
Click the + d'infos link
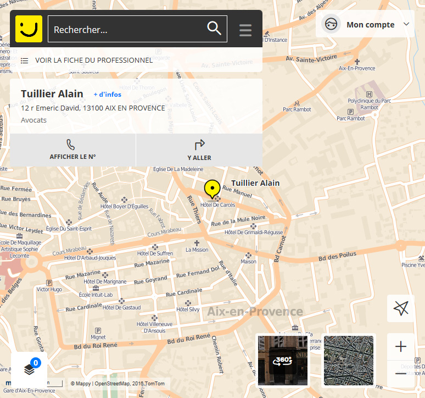(x=108, y=95)
